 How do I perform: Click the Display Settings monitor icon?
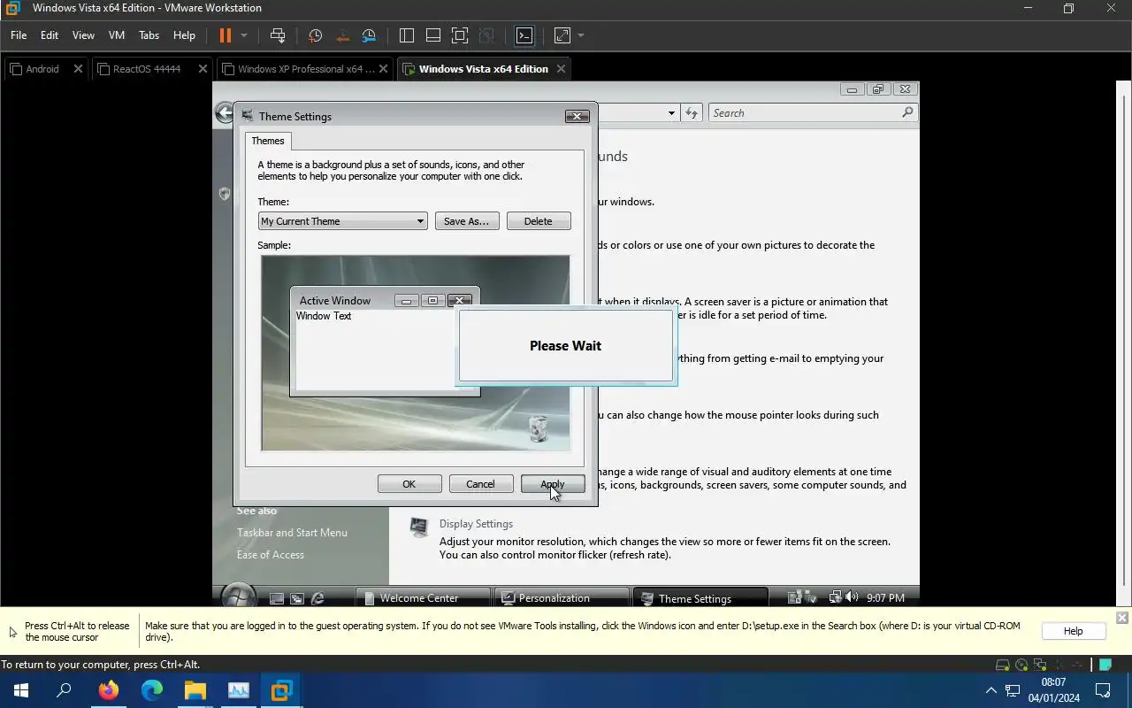click(x=419, y=527)
